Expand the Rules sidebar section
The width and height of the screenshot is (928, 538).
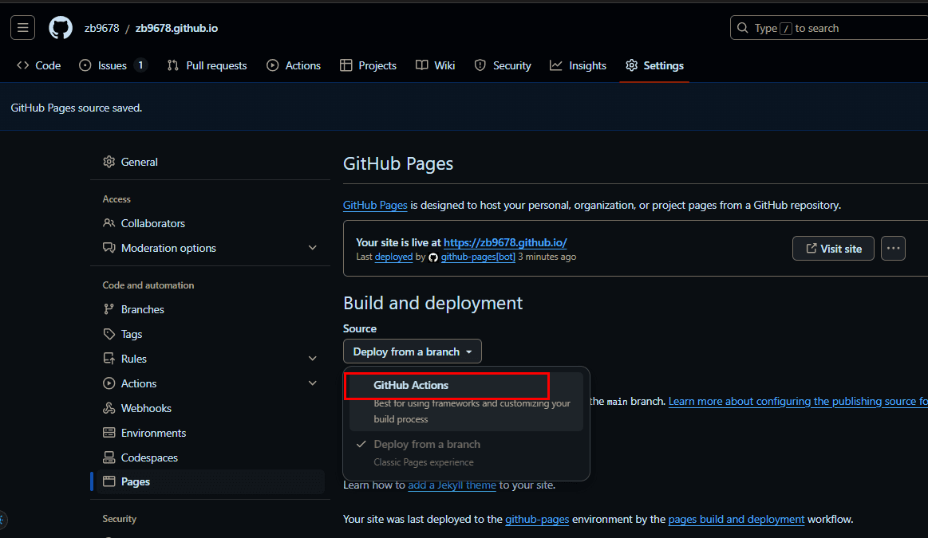(312, 359)
